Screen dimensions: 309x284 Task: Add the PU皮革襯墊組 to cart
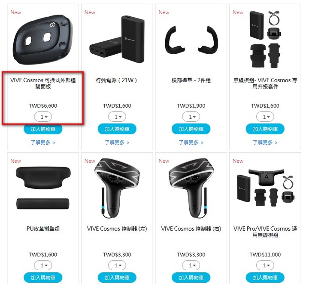(x=43, y=278)
